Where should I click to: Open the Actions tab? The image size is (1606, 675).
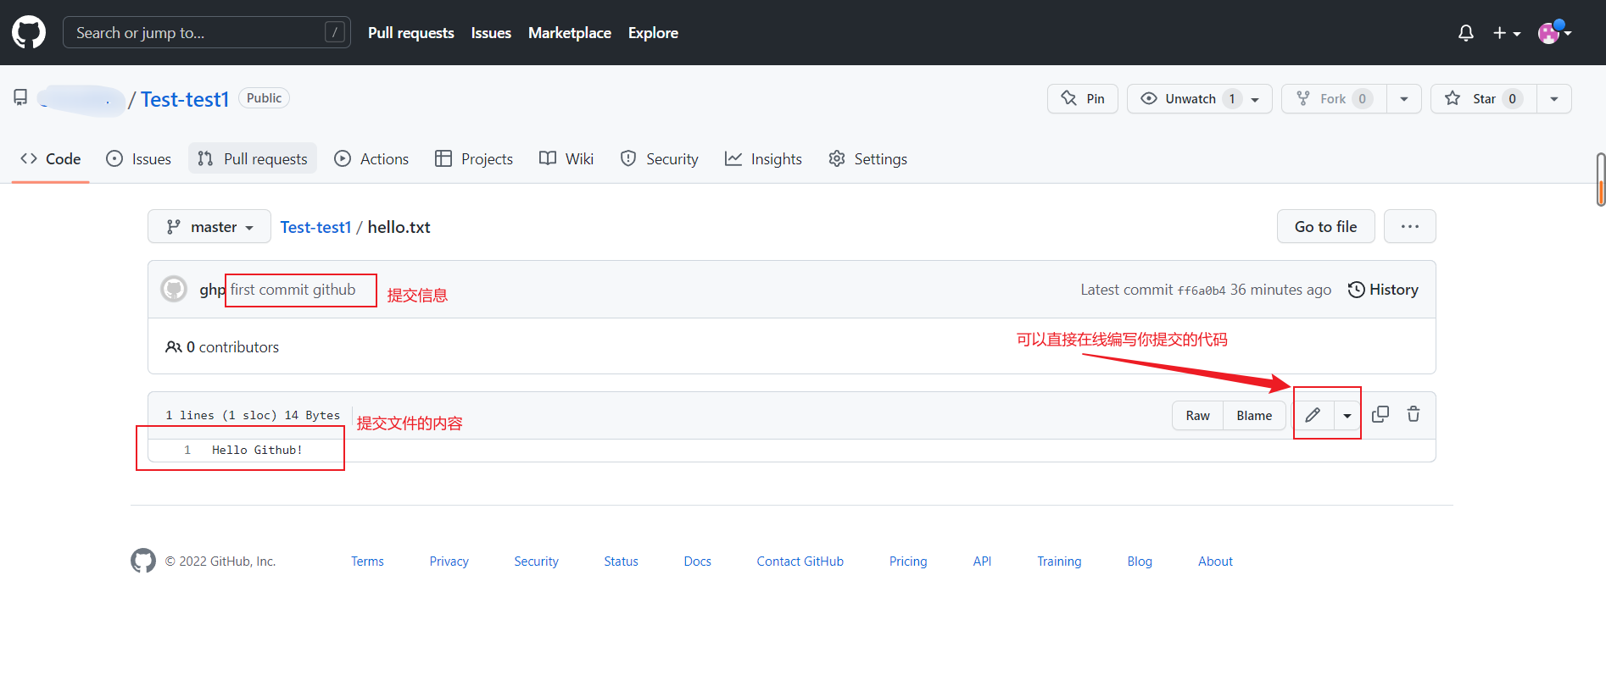coord(371,158)
